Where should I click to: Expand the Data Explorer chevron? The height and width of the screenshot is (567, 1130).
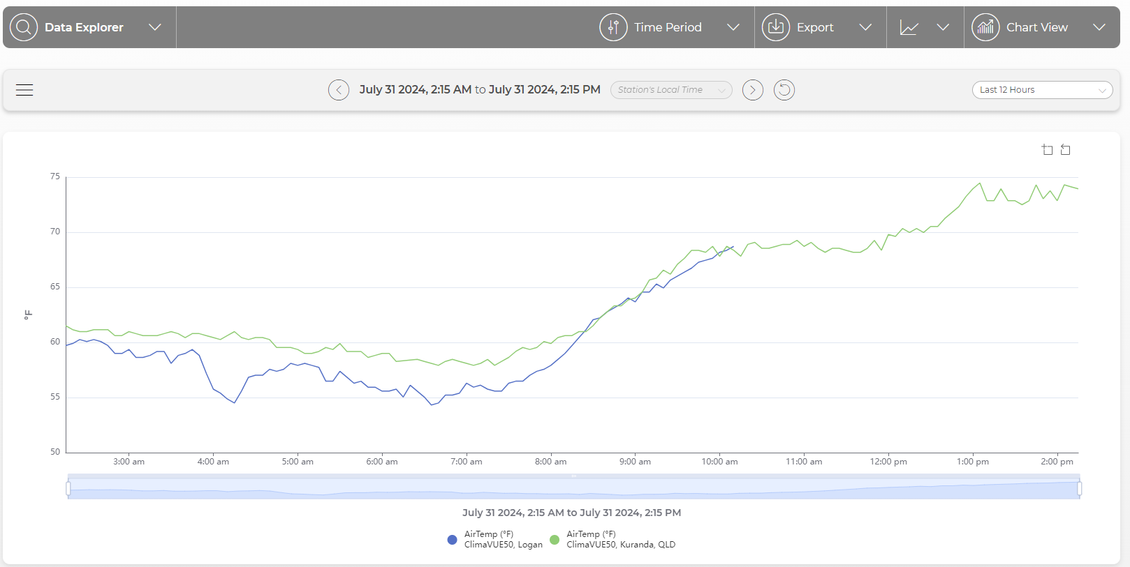155,27
